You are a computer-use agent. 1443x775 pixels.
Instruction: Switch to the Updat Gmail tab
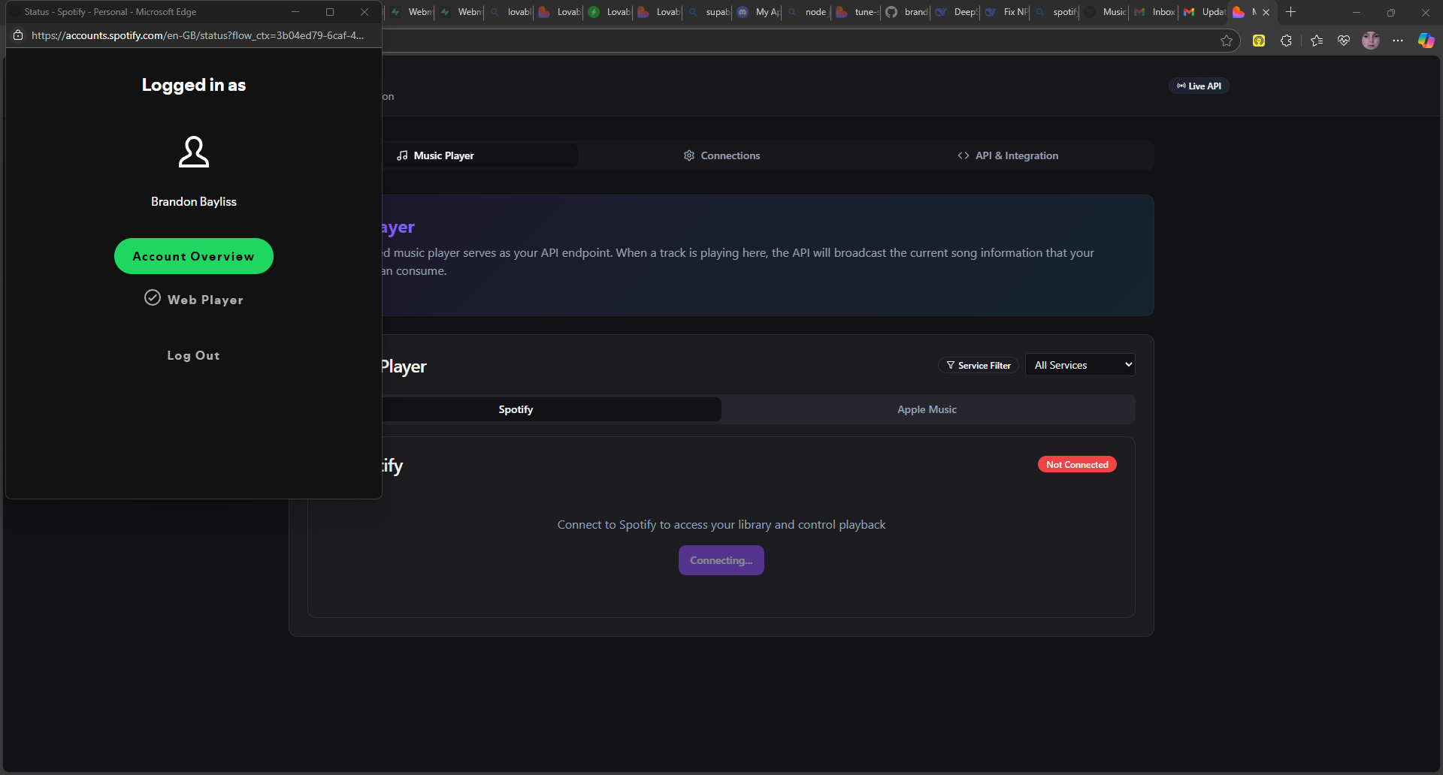[x=1205, y=12]
